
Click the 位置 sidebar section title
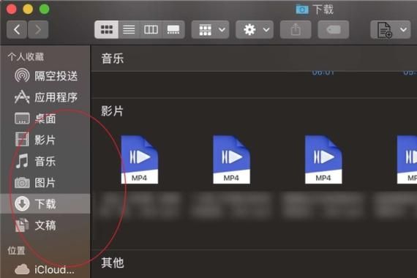point(16,250)
